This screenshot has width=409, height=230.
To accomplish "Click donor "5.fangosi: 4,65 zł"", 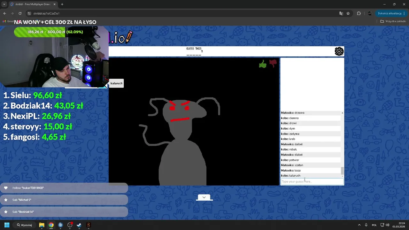I will pos(35,137).
